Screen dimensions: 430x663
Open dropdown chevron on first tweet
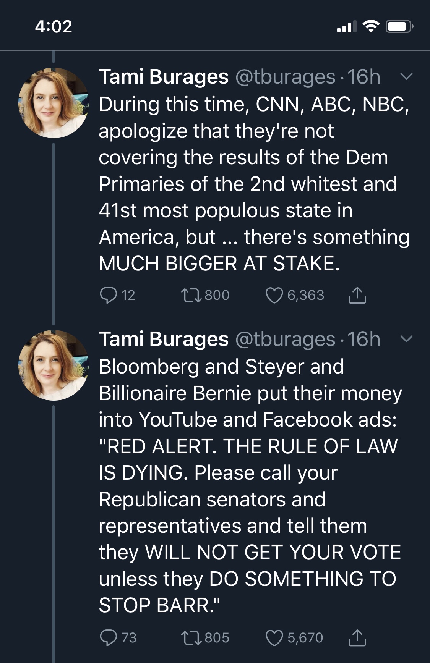tap(406, 77)
